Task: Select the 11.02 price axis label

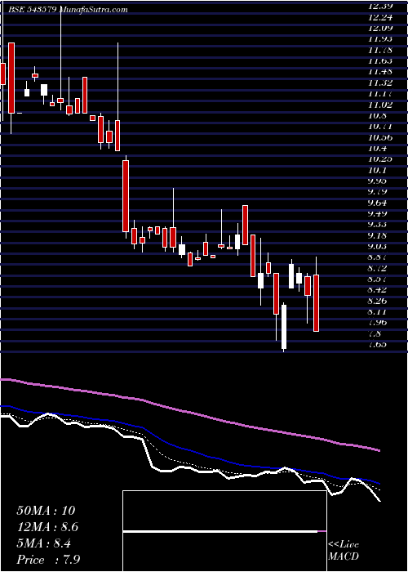Action: 380,105
